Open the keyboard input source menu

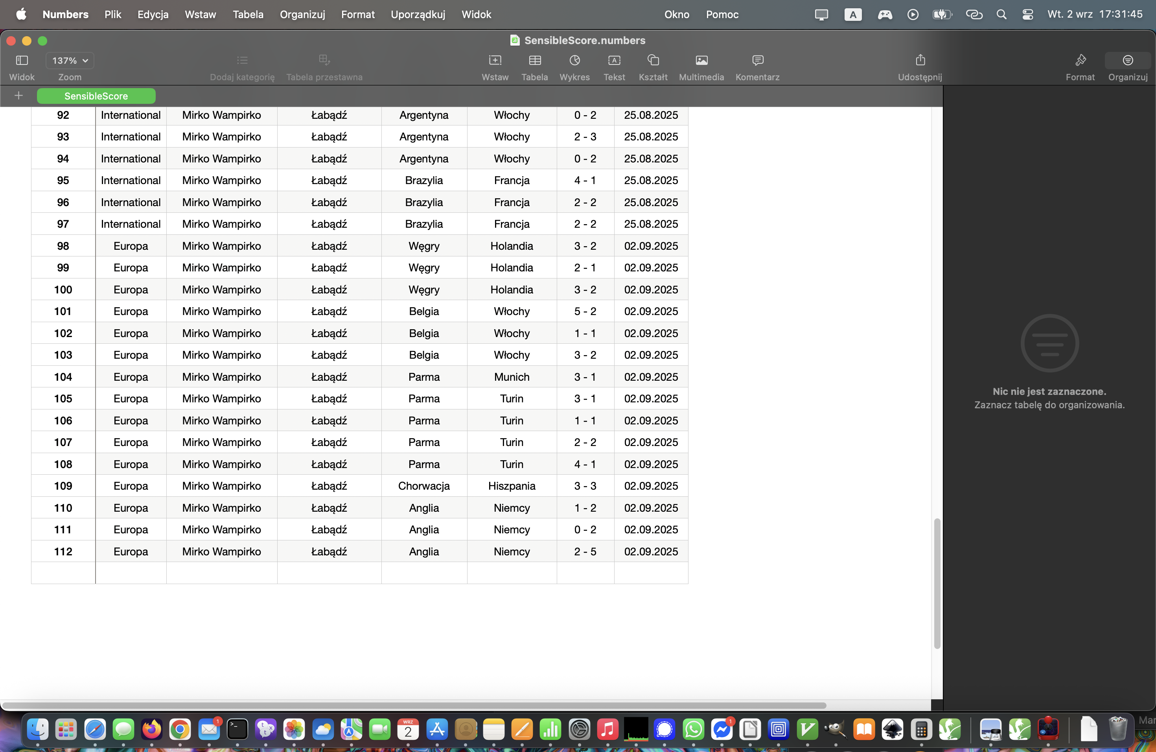[x=852, y=15]
